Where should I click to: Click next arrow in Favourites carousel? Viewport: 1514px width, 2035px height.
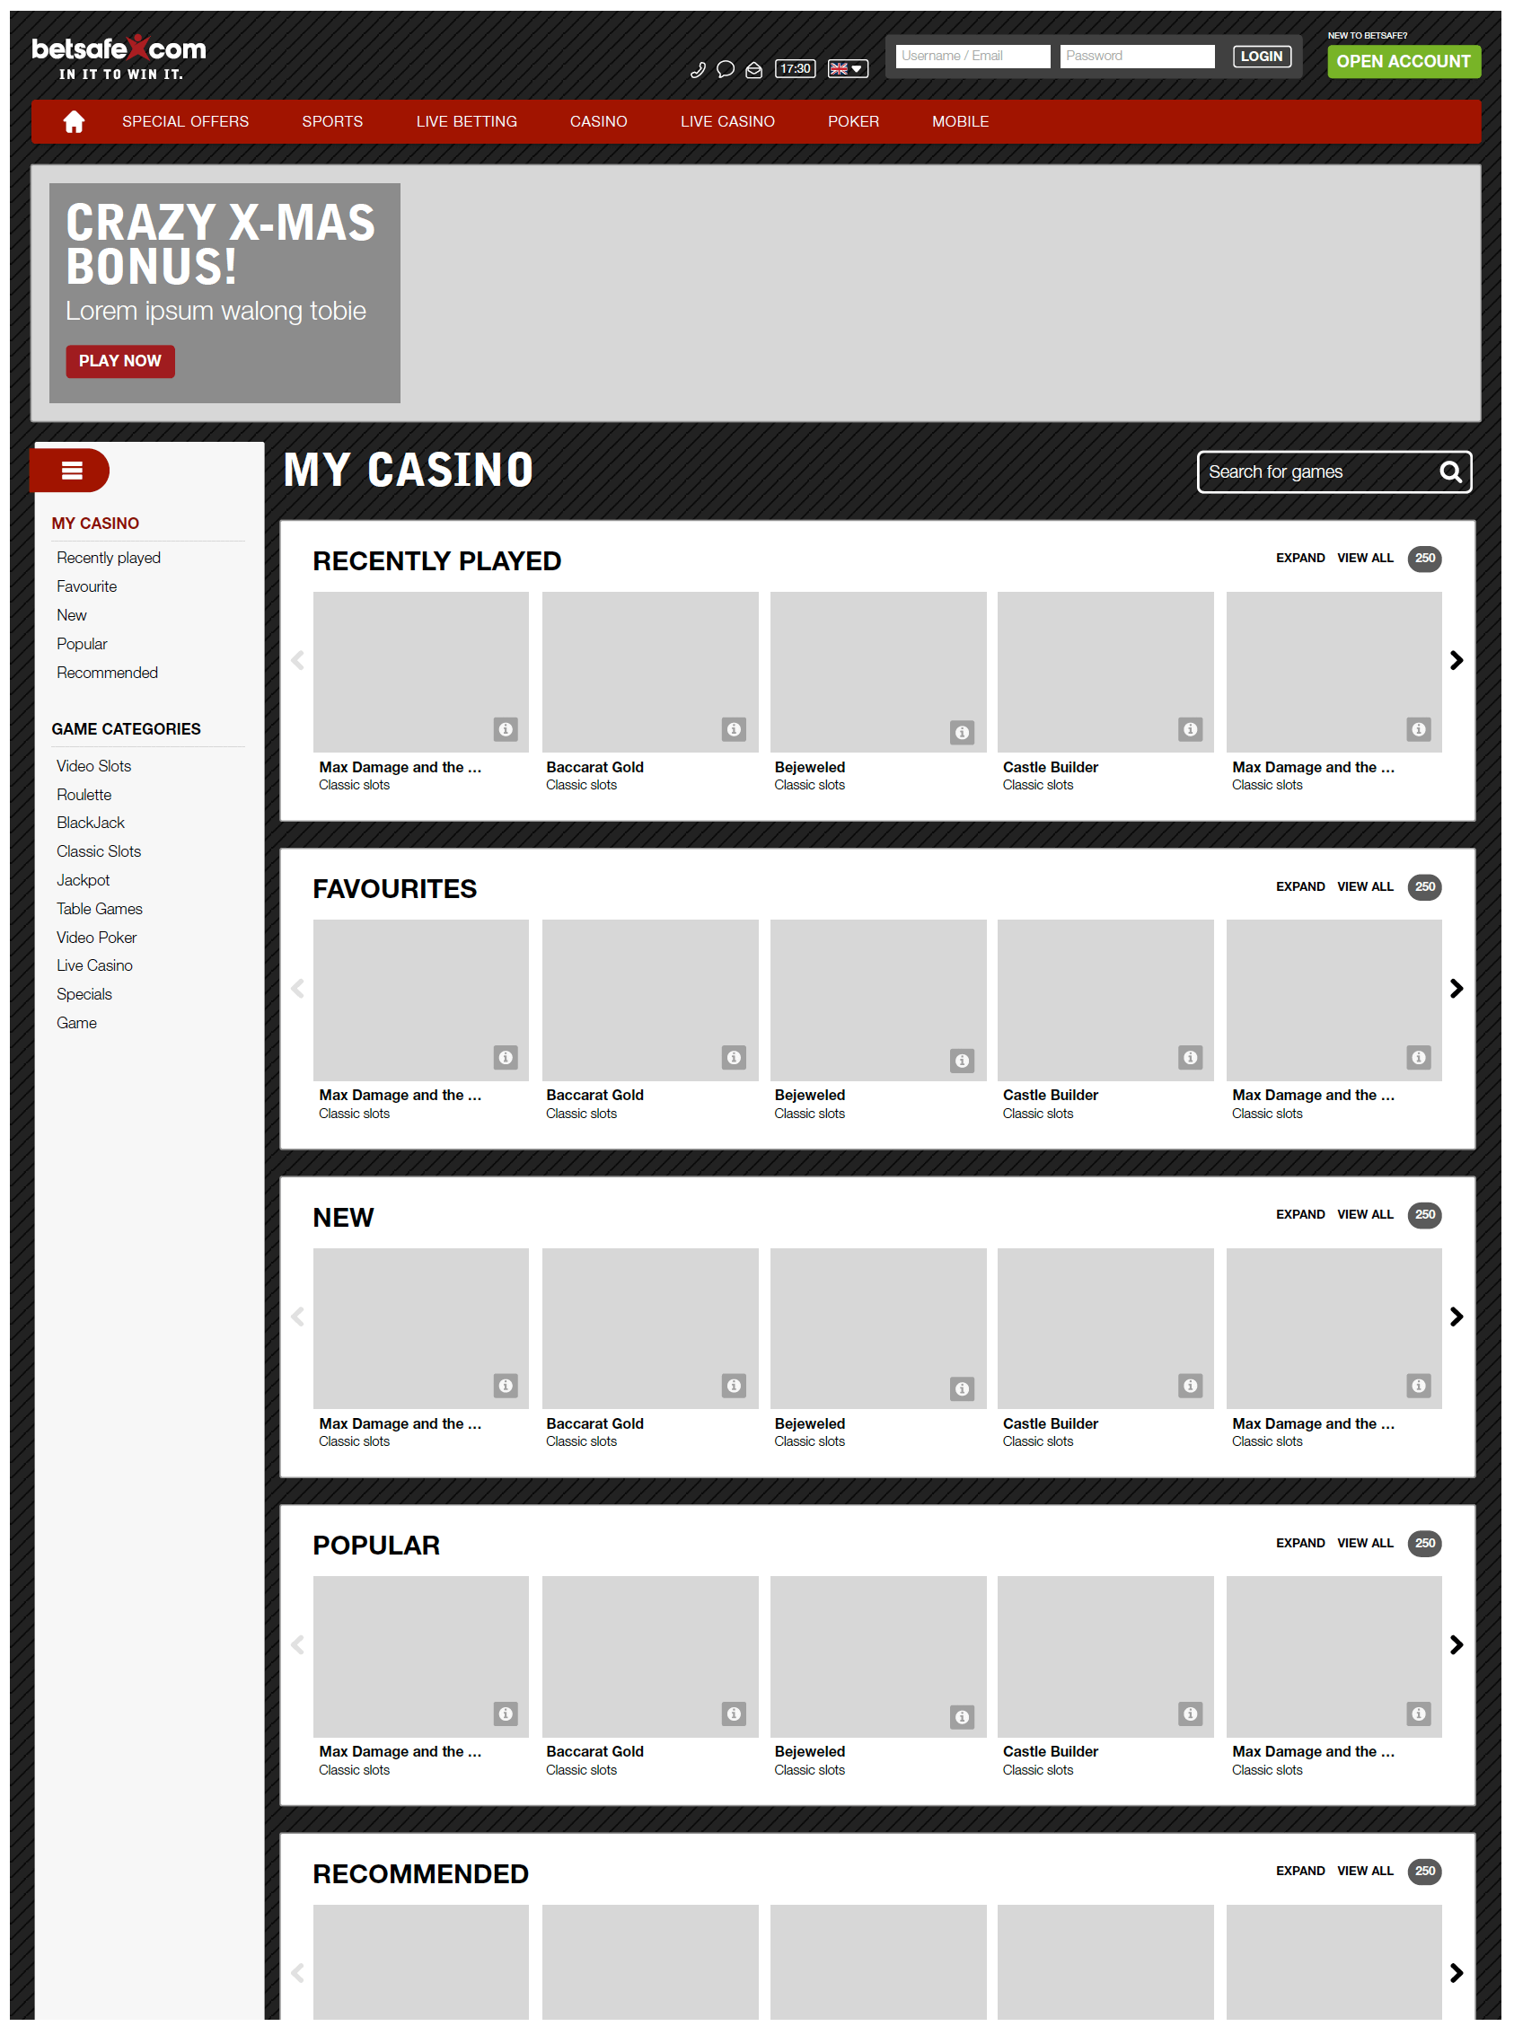(x=1457, y=990)
